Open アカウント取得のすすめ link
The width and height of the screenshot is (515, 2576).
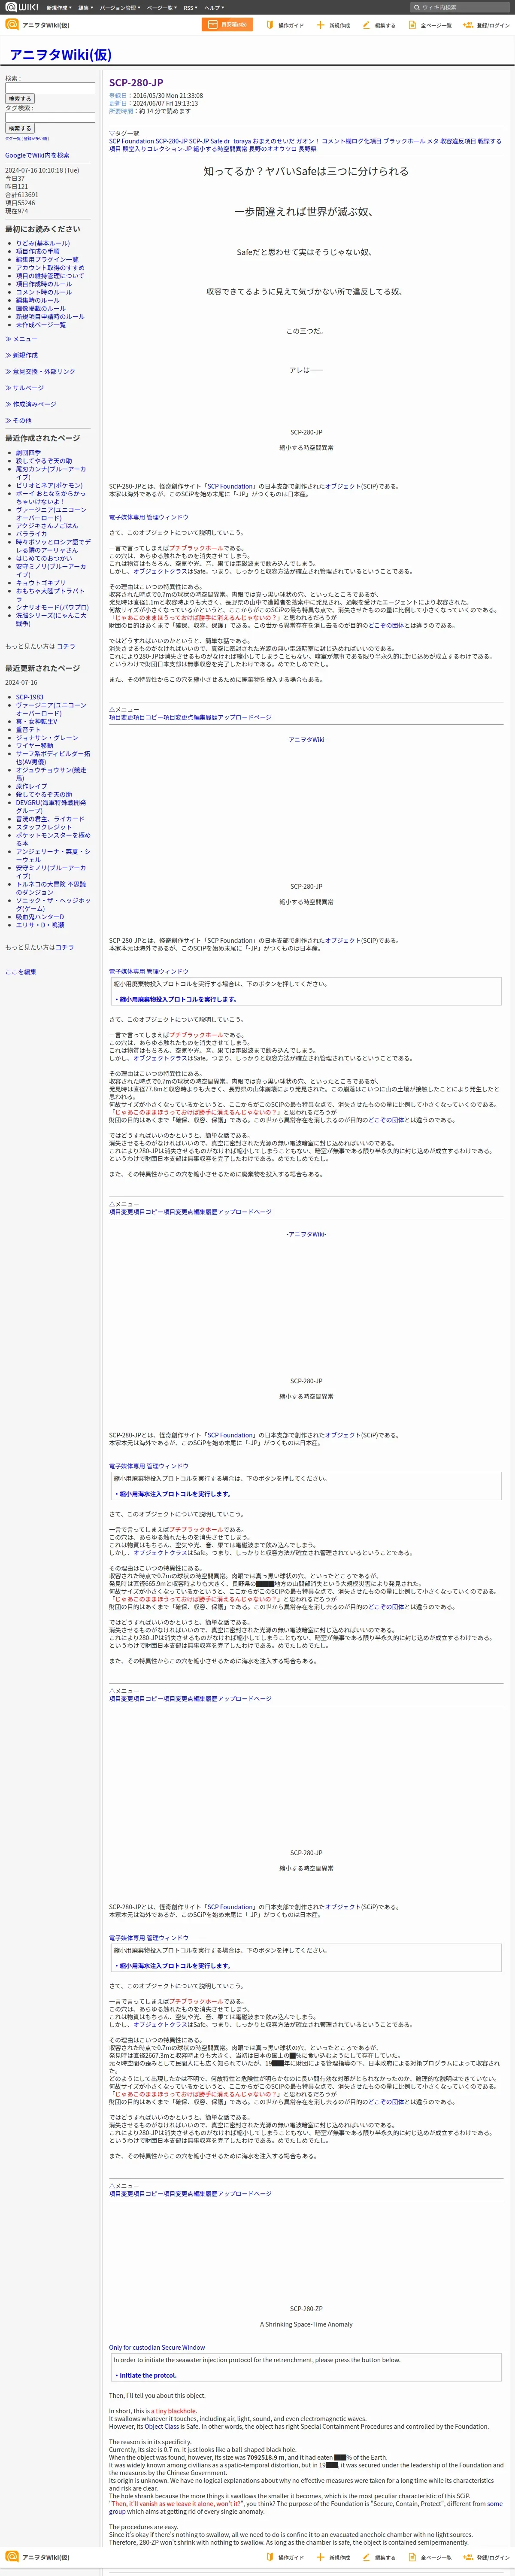pyautogui.click(x=50, y=267)
